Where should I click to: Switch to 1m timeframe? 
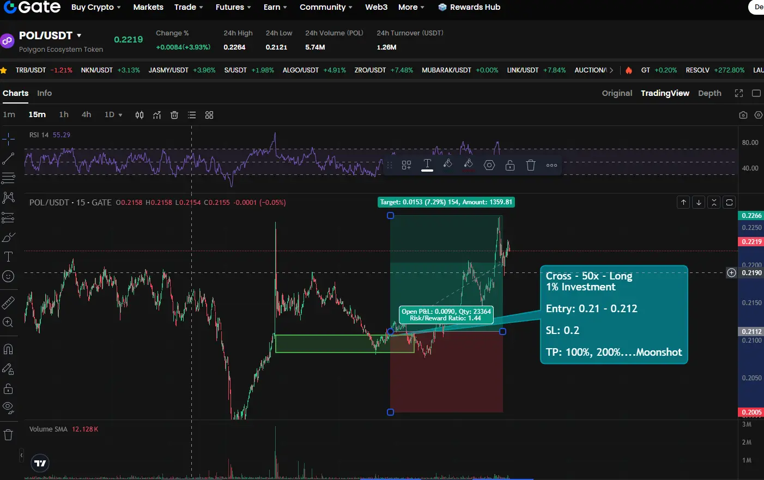click(x=9, y=114)
